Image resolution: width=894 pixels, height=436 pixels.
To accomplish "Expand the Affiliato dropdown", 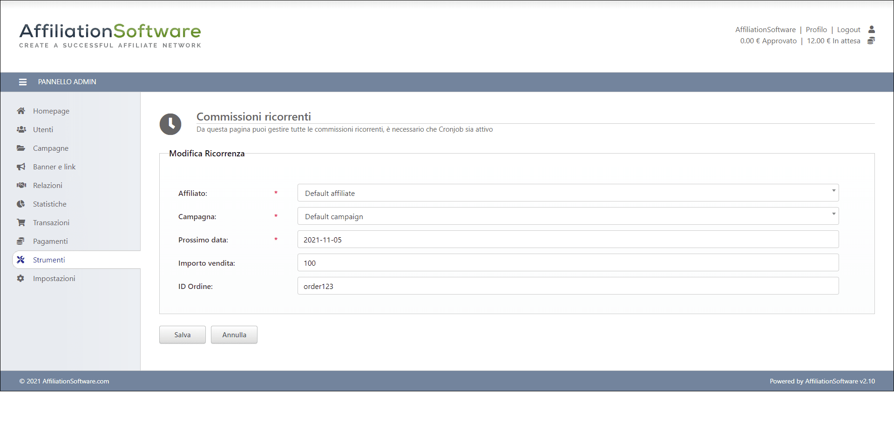I will [568, 193].
